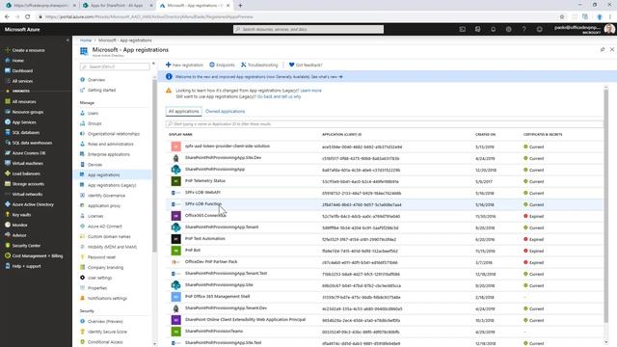Open Conditional Access in Security section
This screenshot has height=347, width=617.
tap(105, 342)
